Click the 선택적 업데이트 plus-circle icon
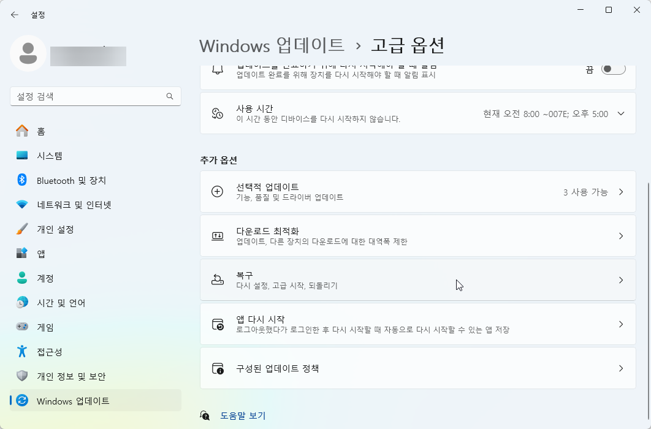The image size is (651, 429). [x=217, y=192]
